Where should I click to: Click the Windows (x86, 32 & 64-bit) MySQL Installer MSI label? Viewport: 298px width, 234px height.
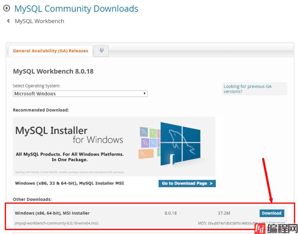tap(69, 183)
